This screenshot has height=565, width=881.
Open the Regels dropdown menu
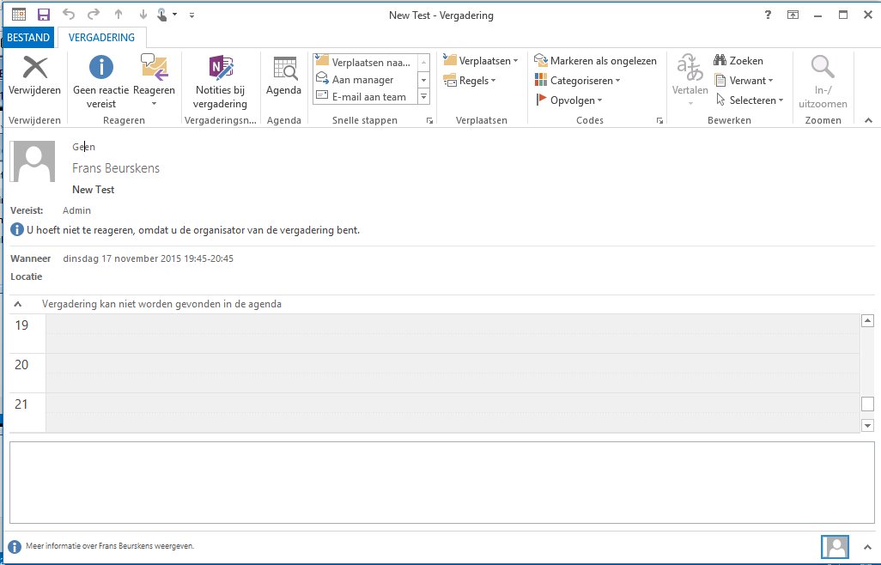pos(470,81)
